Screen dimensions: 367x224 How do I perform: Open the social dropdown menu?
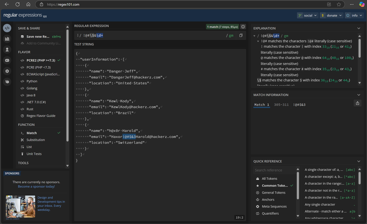307,15
